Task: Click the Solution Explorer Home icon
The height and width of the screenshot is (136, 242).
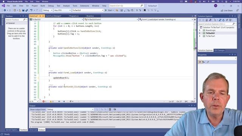Action: tap(207, 20)
